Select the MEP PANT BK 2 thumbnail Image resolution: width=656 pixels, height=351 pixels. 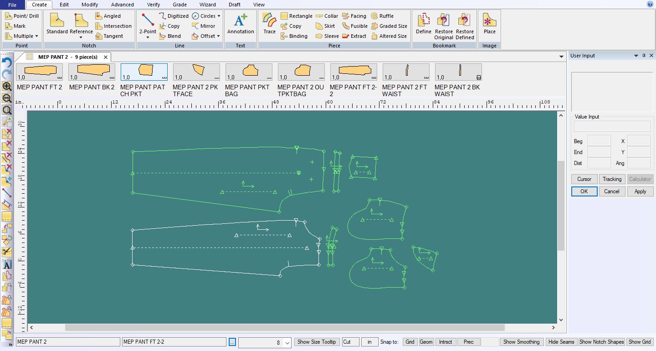(92, 72)
